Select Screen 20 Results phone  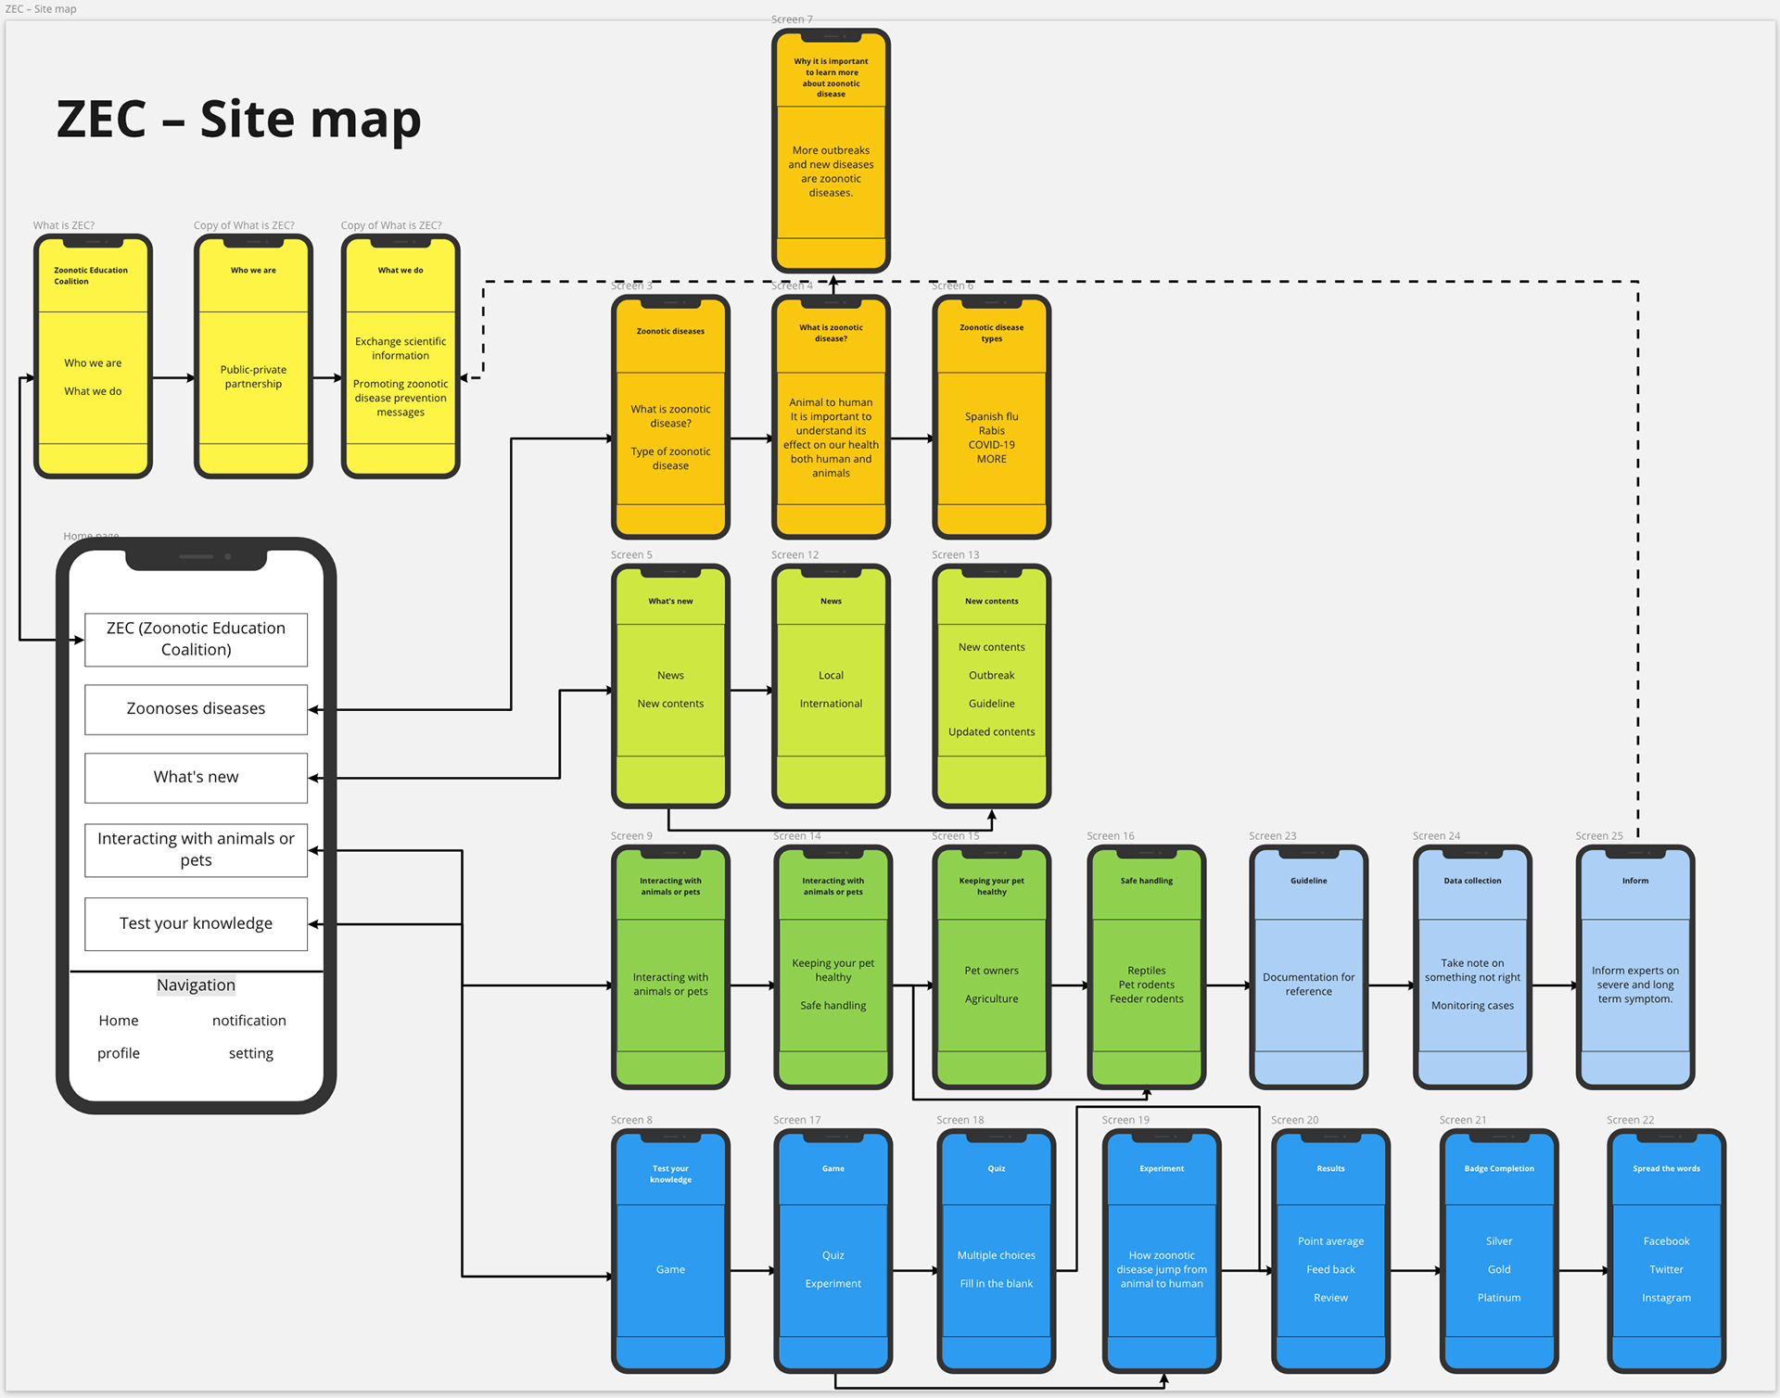coord(1331,1252)
